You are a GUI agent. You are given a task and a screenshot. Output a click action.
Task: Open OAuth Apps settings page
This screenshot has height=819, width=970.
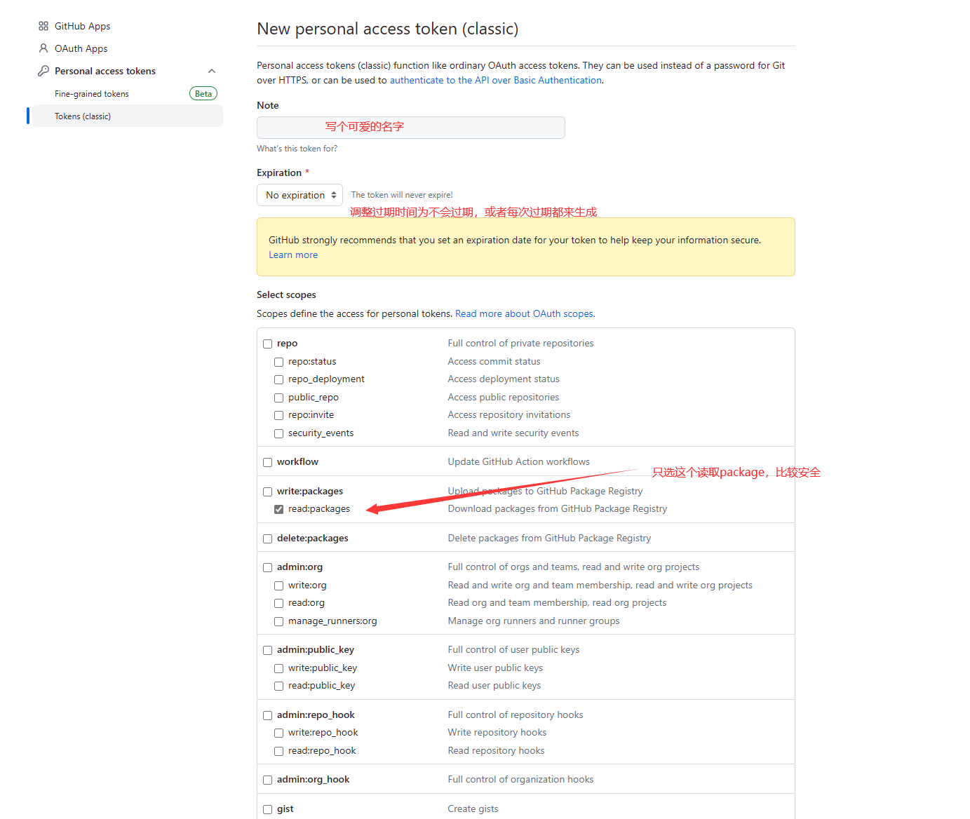tap(81, 48)
